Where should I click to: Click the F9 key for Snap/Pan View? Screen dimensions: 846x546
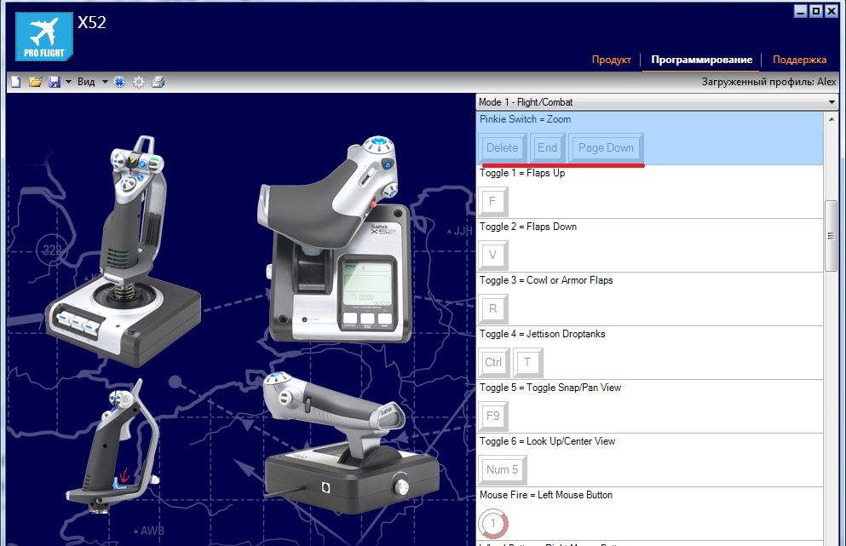(492, 416)
